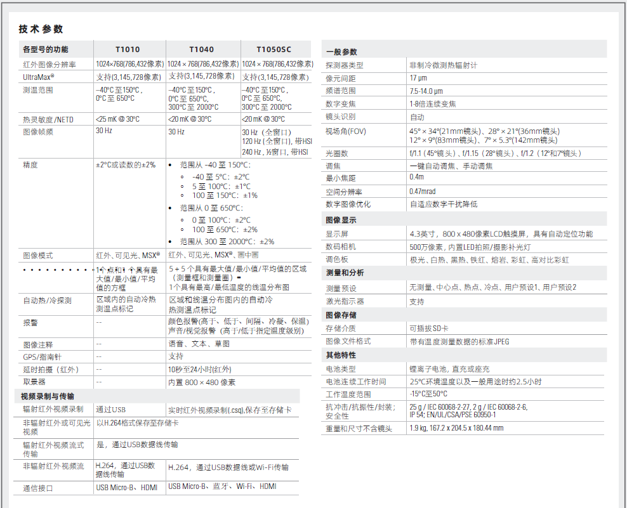The width and height of the screenshot is (627, 508).
Task: Select the 17 µm value
Action: pyautogui.click(x=418, y=78)
